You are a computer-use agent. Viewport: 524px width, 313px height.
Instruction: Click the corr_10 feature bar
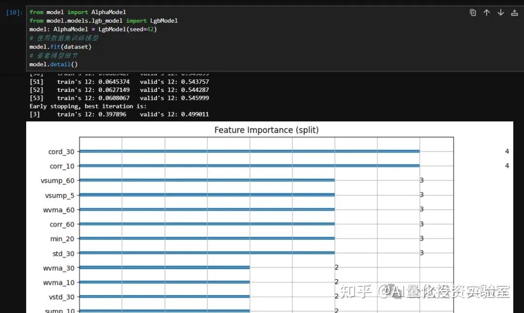(249, 166)
